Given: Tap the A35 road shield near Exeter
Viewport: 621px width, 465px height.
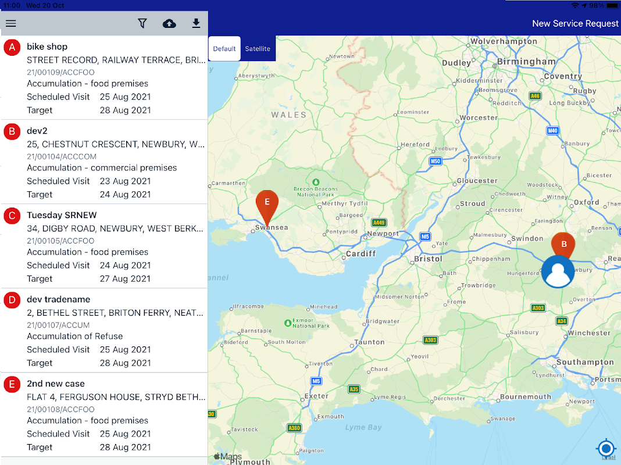Looking at the screenshot, I should click(x=354, y=389).
